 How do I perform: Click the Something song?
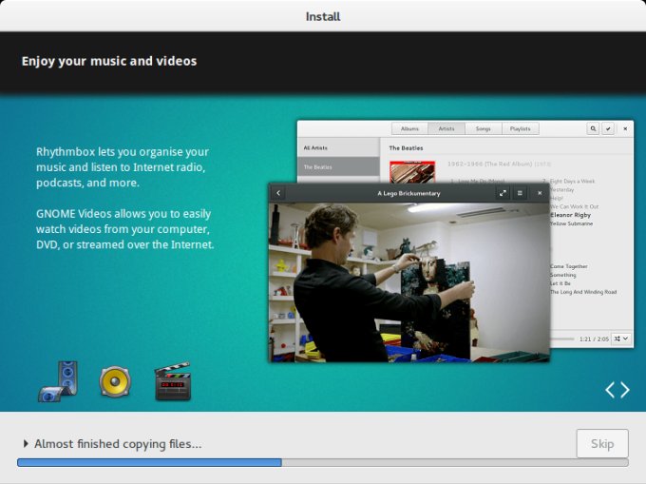(x=562, y=275)
